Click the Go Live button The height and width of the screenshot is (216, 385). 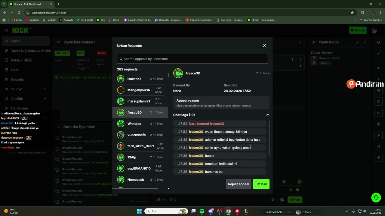[358, 30]
